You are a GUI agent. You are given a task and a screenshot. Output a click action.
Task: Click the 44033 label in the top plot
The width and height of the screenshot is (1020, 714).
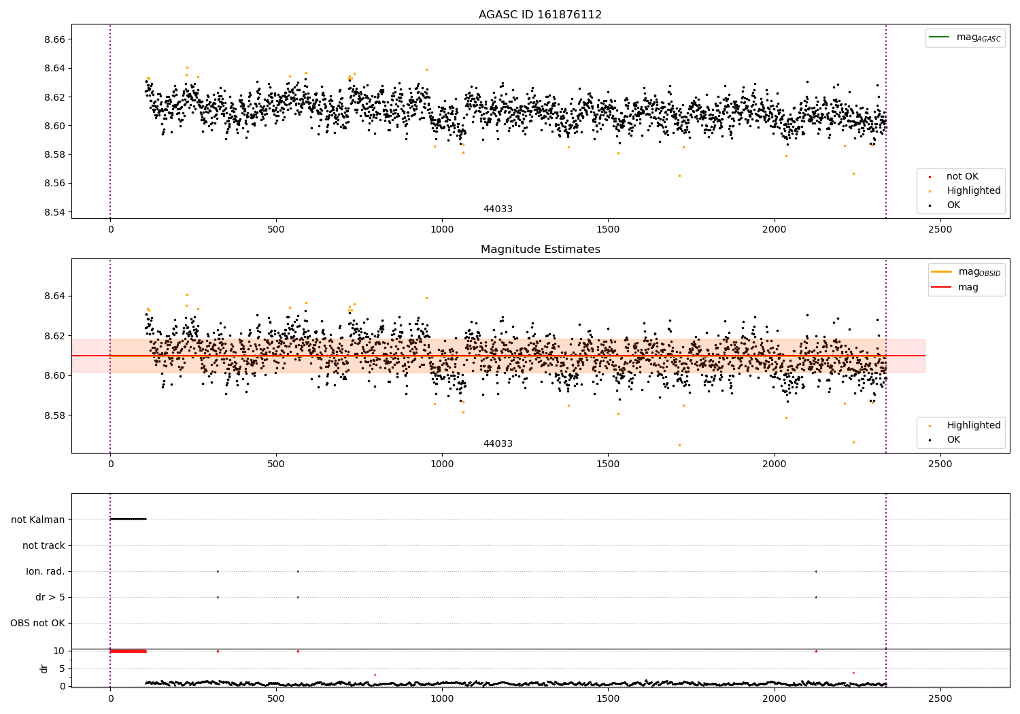498,209
